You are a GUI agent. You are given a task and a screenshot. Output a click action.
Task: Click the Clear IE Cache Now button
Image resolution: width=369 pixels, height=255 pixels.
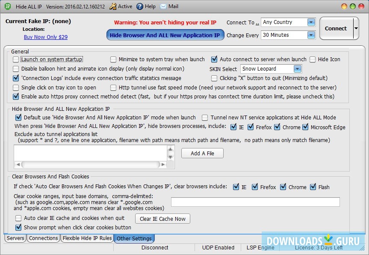(x=162, y=219)
